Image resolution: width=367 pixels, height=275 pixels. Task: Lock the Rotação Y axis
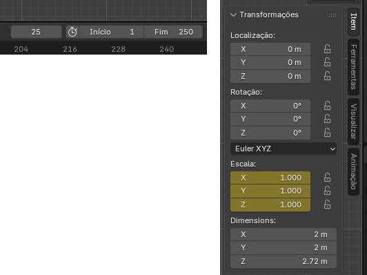click(327, 119)
